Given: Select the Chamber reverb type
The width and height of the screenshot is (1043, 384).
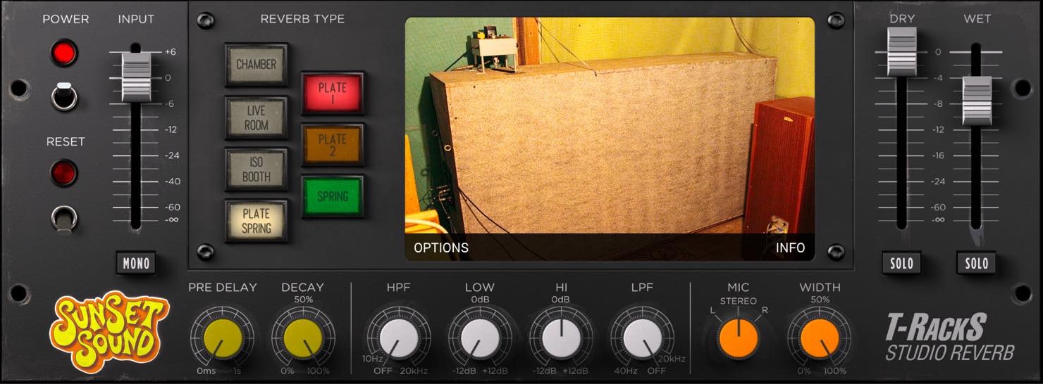Looking at the screenshot, I should (257, 65).
